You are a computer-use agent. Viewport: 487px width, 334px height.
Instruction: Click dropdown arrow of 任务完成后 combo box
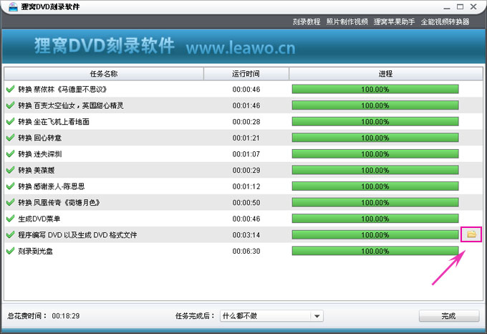click(317, 316)
